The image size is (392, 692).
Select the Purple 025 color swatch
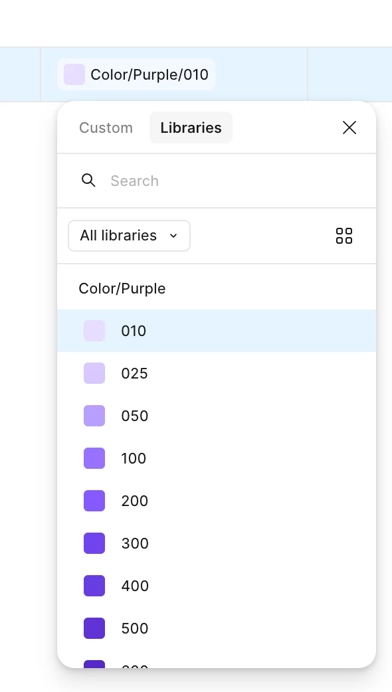click(x=94, y=373)
